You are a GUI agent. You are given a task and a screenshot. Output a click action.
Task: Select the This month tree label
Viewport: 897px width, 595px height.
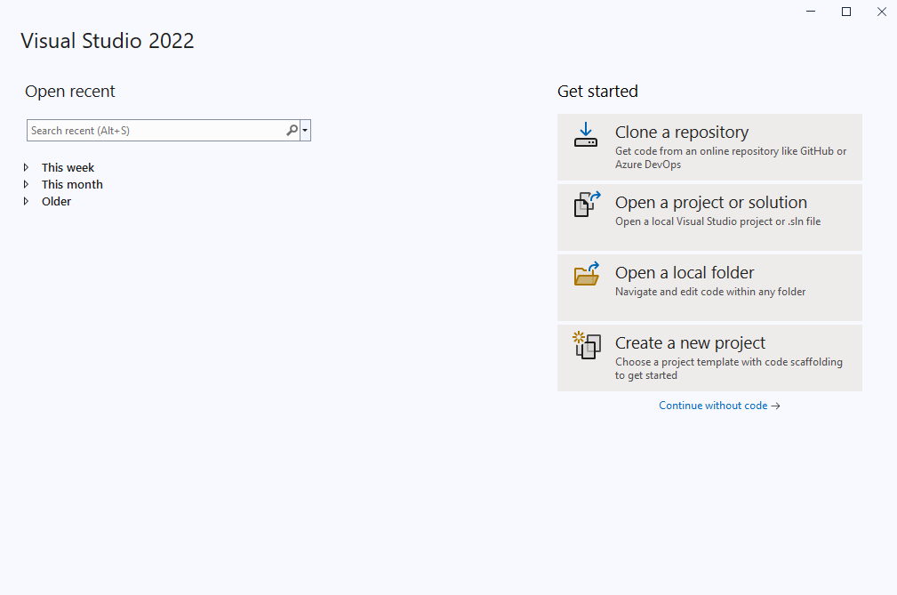click(x=72, y=184)
